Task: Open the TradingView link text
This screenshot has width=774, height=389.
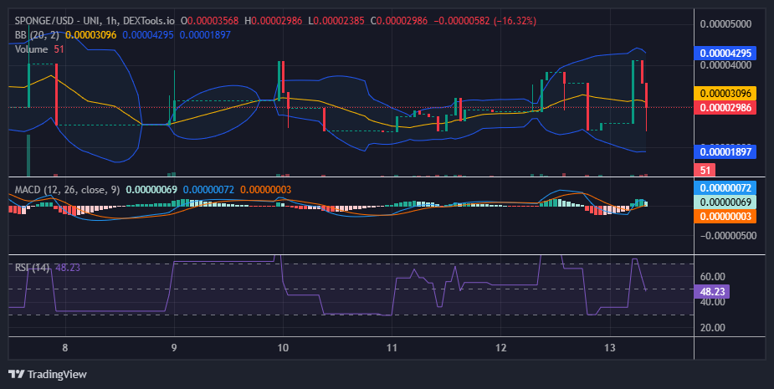Action: click(57, 374)
